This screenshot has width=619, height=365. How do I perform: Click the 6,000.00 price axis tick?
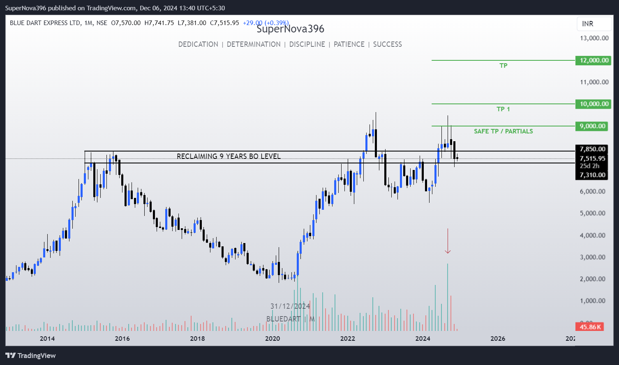coord(592,191)
